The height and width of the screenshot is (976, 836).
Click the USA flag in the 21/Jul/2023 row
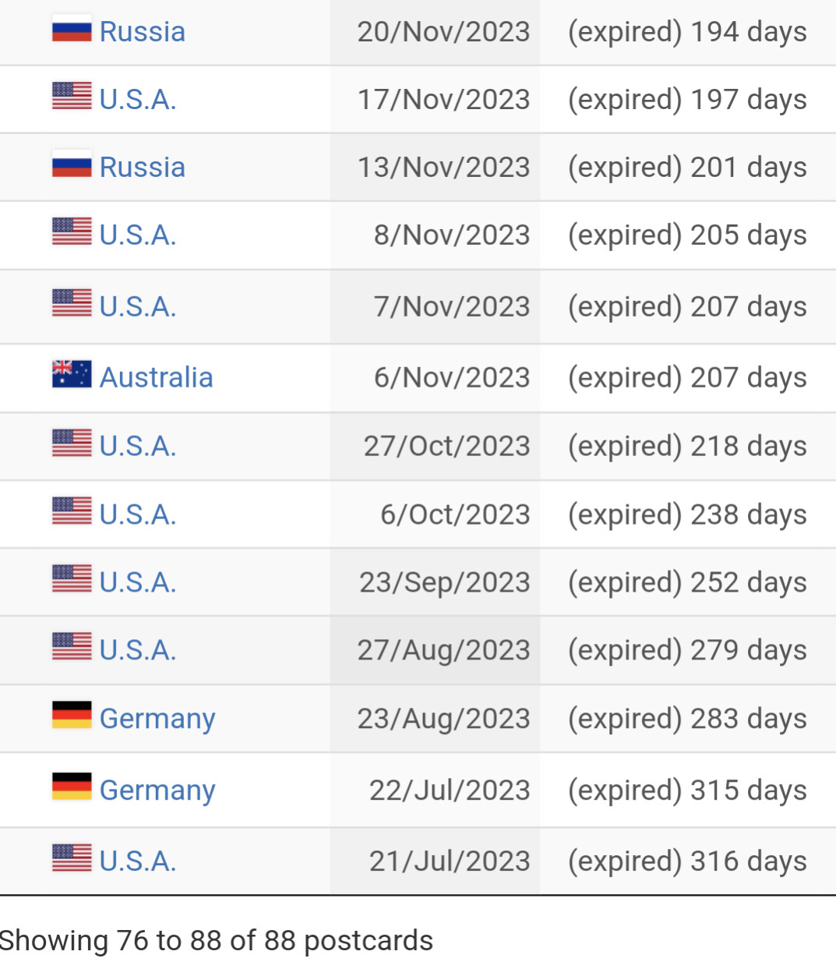[72, 858]
